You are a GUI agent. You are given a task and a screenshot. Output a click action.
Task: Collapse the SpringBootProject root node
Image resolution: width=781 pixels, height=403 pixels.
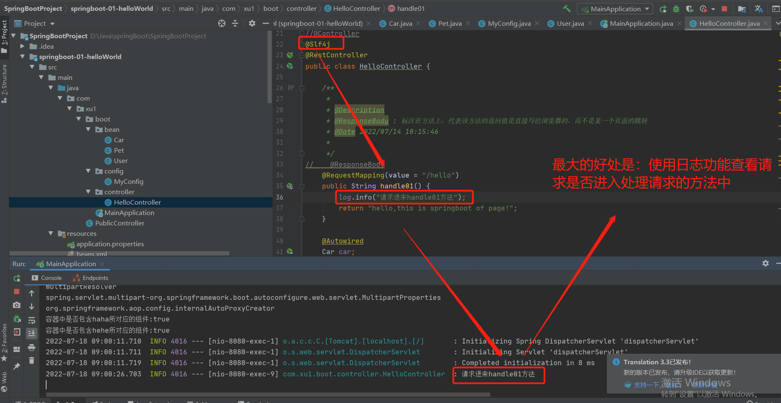point(14,36)
